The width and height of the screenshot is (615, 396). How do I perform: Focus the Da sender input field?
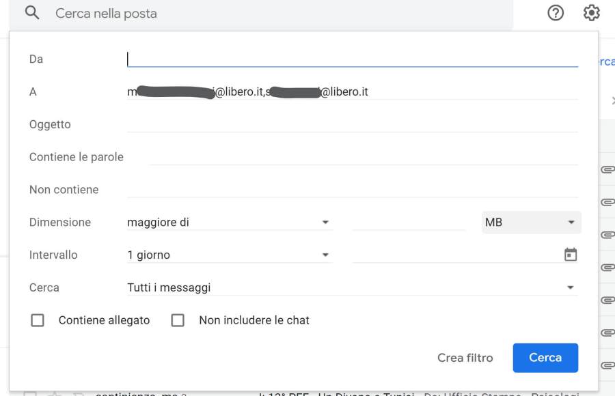tap(352, 59)
